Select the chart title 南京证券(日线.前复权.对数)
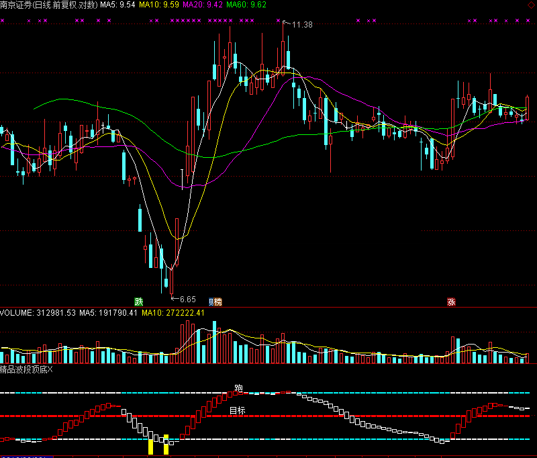537x458 pixels. pos(49,5)
